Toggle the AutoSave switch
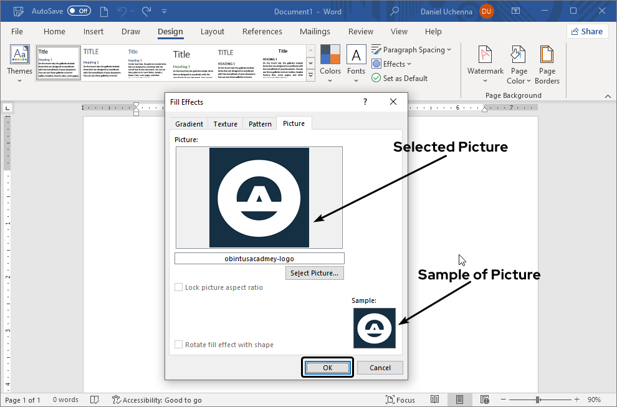The height and width of the screenshot is (407, 617). coord(79,11)
